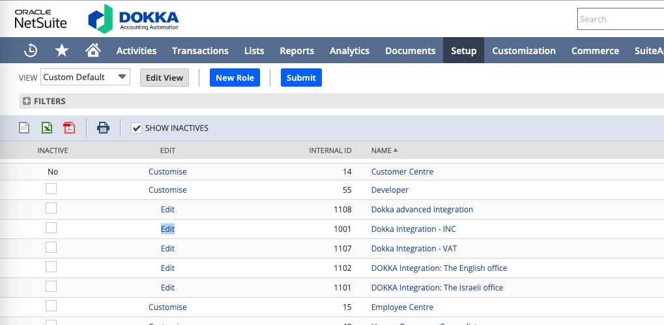Screen dimensions: 664x325
Task: Open the View dropdown set to Custom Default
Action: [x=85, y=77]
